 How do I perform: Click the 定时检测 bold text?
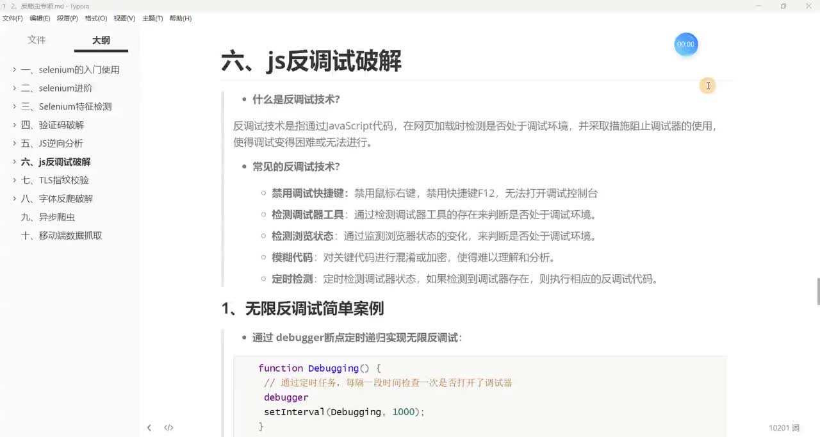coord(292,279)
